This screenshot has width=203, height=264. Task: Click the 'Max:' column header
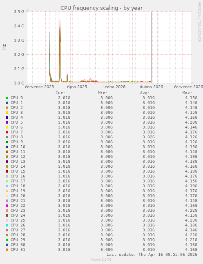[x=187, y=93]
